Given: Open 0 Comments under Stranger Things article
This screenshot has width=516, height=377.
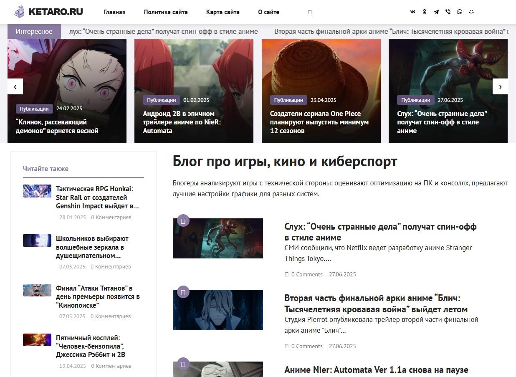Looking at the screenshot, I should point(307,274).
